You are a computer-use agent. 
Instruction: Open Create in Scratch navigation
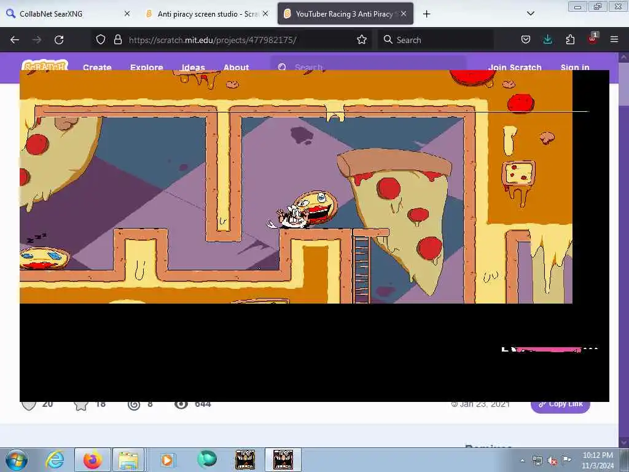[97, 67]
